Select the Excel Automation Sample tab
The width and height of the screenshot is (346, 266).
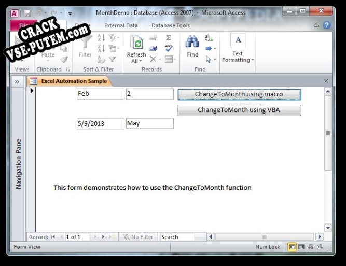point(69,81)
